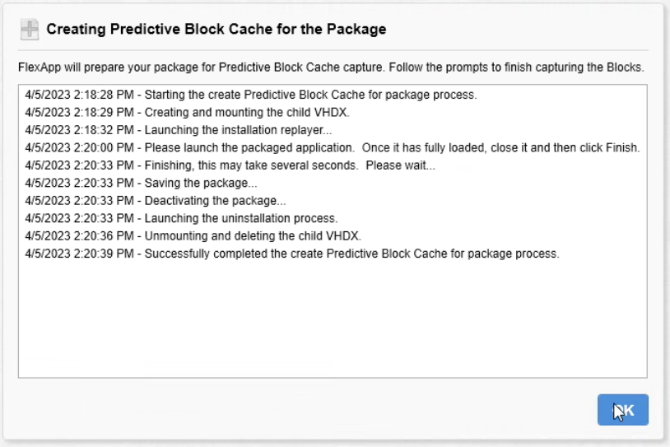Click the 'FlexApp will prepare your package' sentence

(202, 68)
